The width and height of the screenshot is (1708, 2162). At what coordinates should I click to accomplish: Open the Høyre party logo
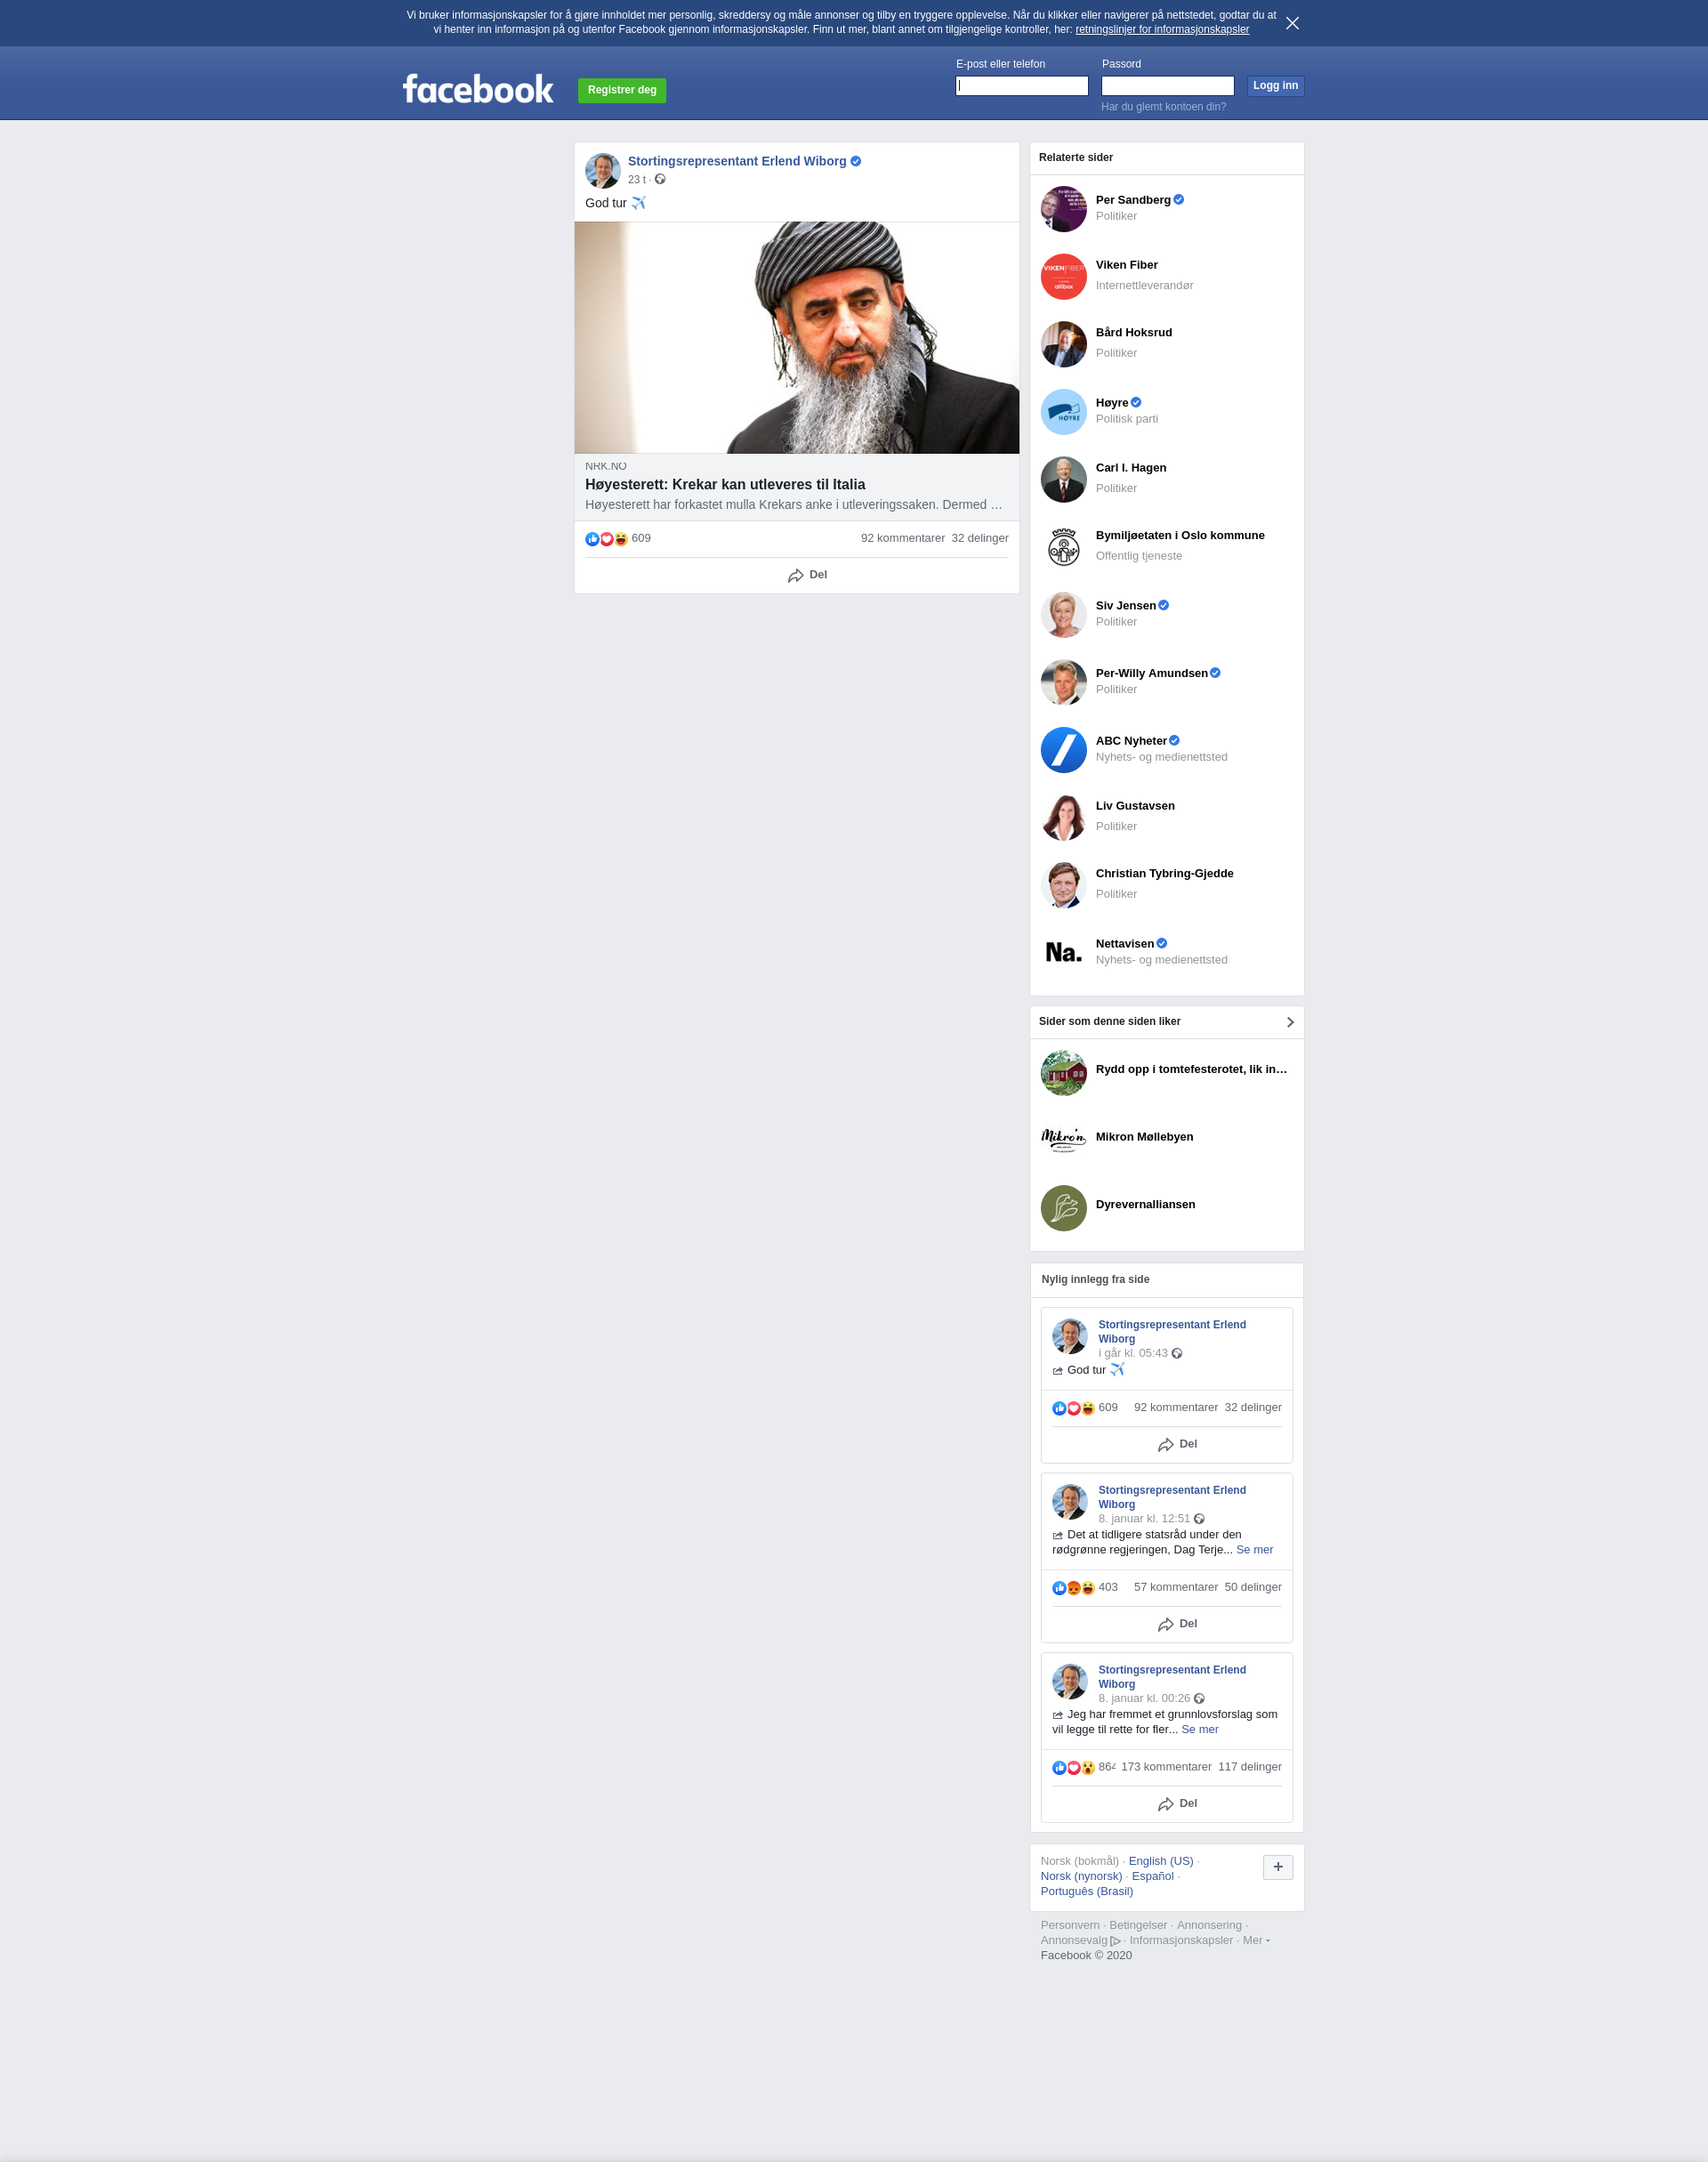tap(1063, 412)
